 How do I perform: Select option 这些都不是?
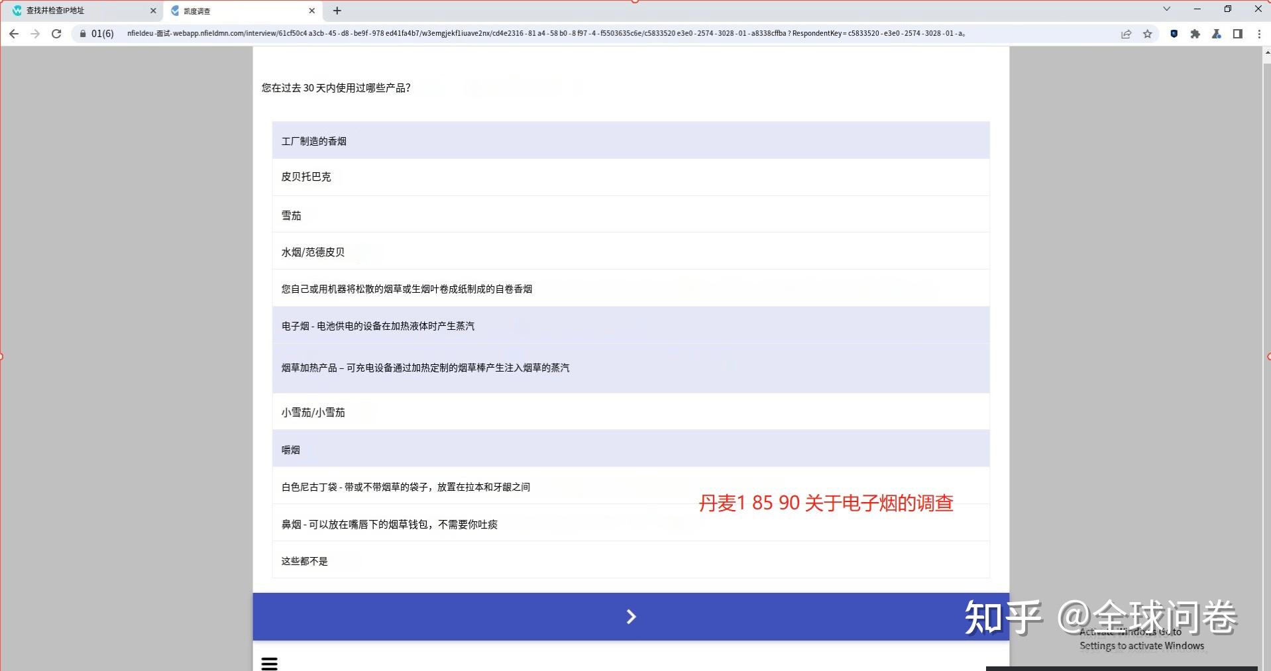(x=631, y=560)
